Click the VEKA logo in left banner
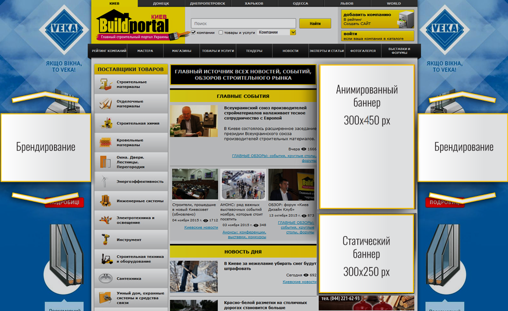Image resolution: width=508 pixels, height=311 pixels. [64, 29]
